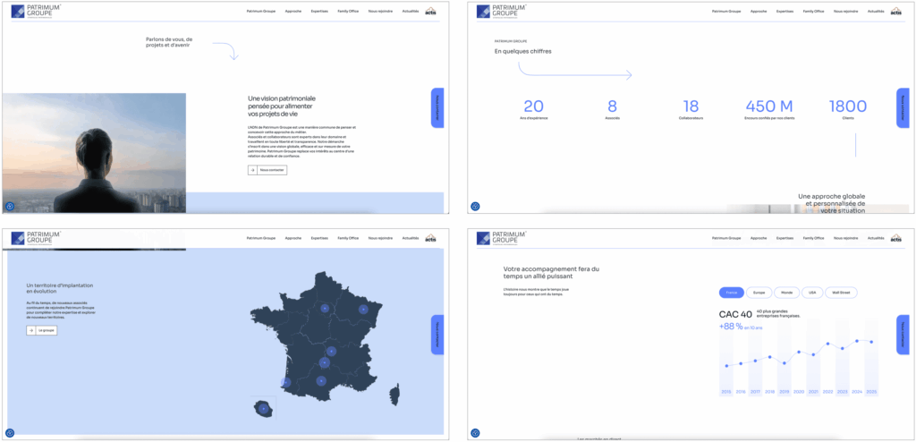Click the round cookie settings icon on the vision patrimoniale page
The height and width of the screenshot is (442, 916).
[10, 207]
